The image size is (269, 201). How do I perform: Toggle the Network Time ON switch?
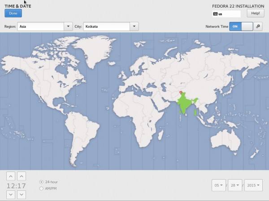point(241,26)
